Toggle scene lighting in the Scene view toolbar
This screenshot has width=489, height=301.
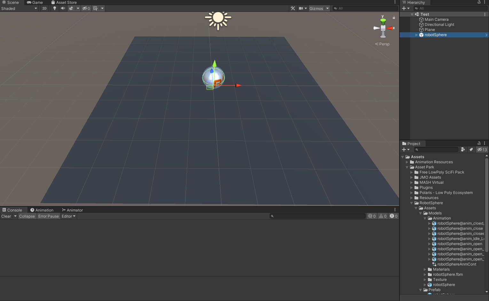pyautogui.click(x=54, y=8)
